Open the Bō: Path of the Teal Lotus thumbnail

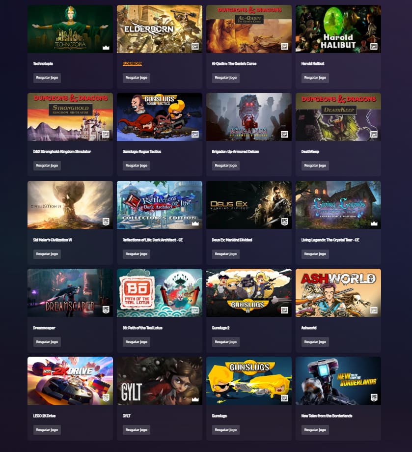(x=160, y=293)
